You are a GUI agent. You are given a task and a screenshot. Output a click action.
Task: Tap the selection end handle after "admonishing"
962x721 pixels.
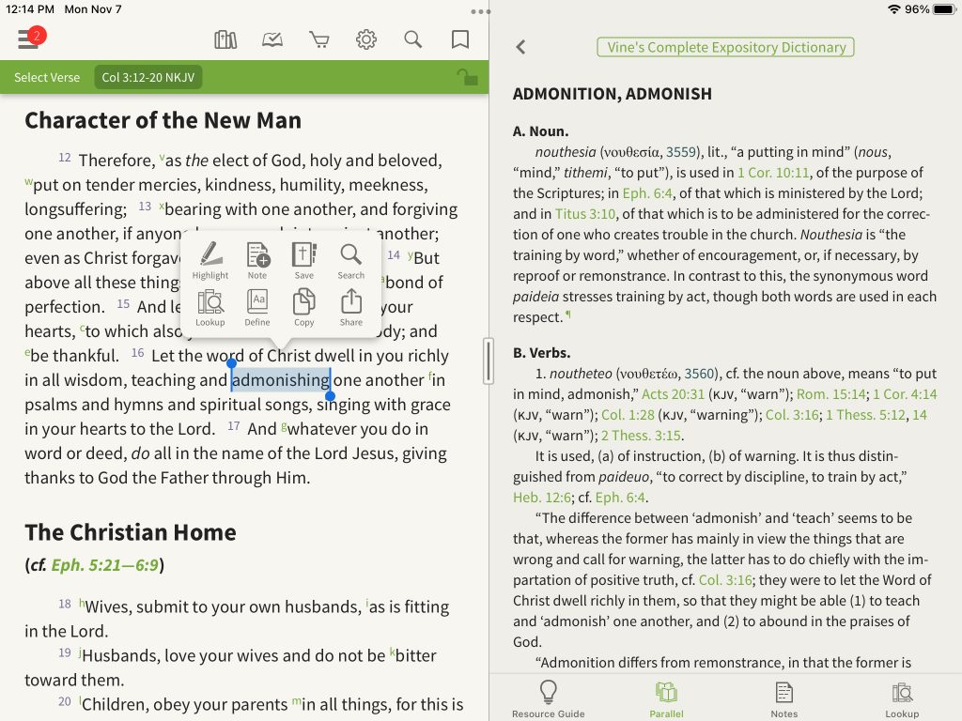click(x=330, y=396)
